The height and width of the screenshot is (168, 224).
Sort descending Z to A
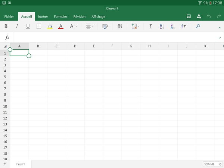pyautogui.click(x=173, y=26)
